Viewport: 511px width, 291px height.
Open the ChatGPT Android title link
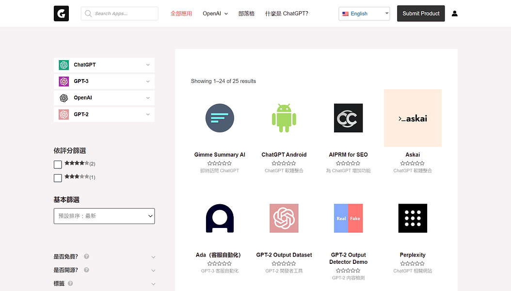(x=284, y=155)
